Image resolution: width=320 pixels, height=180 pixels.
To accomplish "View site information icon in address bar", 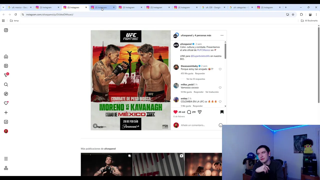I will pyautogui.click(x=23, y=14).
